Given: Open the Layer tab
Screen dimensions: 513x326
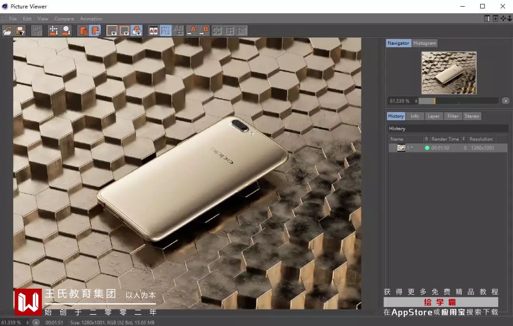Looking at the screenshot, I should point(434,116).
